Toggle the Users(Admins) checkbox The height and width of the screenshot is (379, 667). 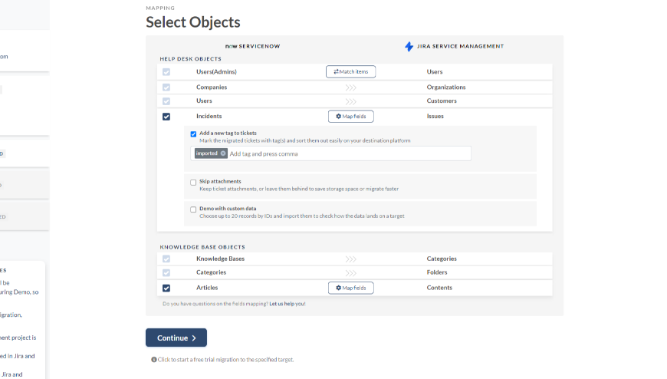click(166, 72)
